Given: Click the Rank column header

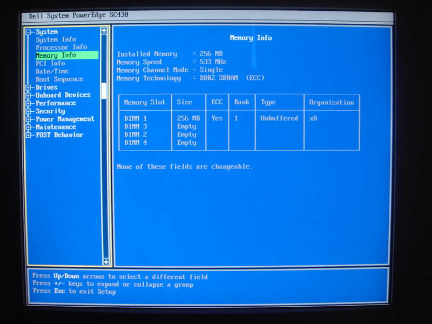Looking at the screenshot, I should click(x=241, y=102).
